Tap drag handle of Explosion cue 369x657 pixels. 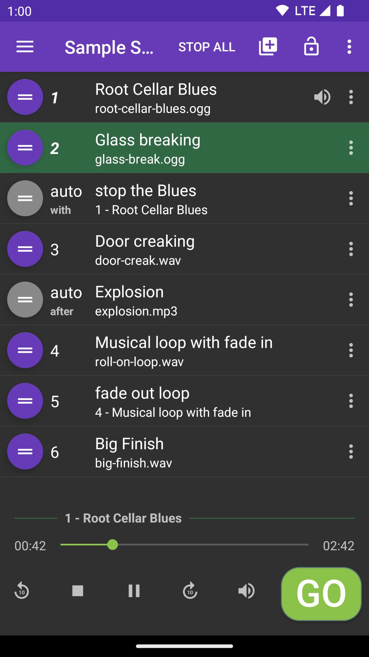click(25, 300)
